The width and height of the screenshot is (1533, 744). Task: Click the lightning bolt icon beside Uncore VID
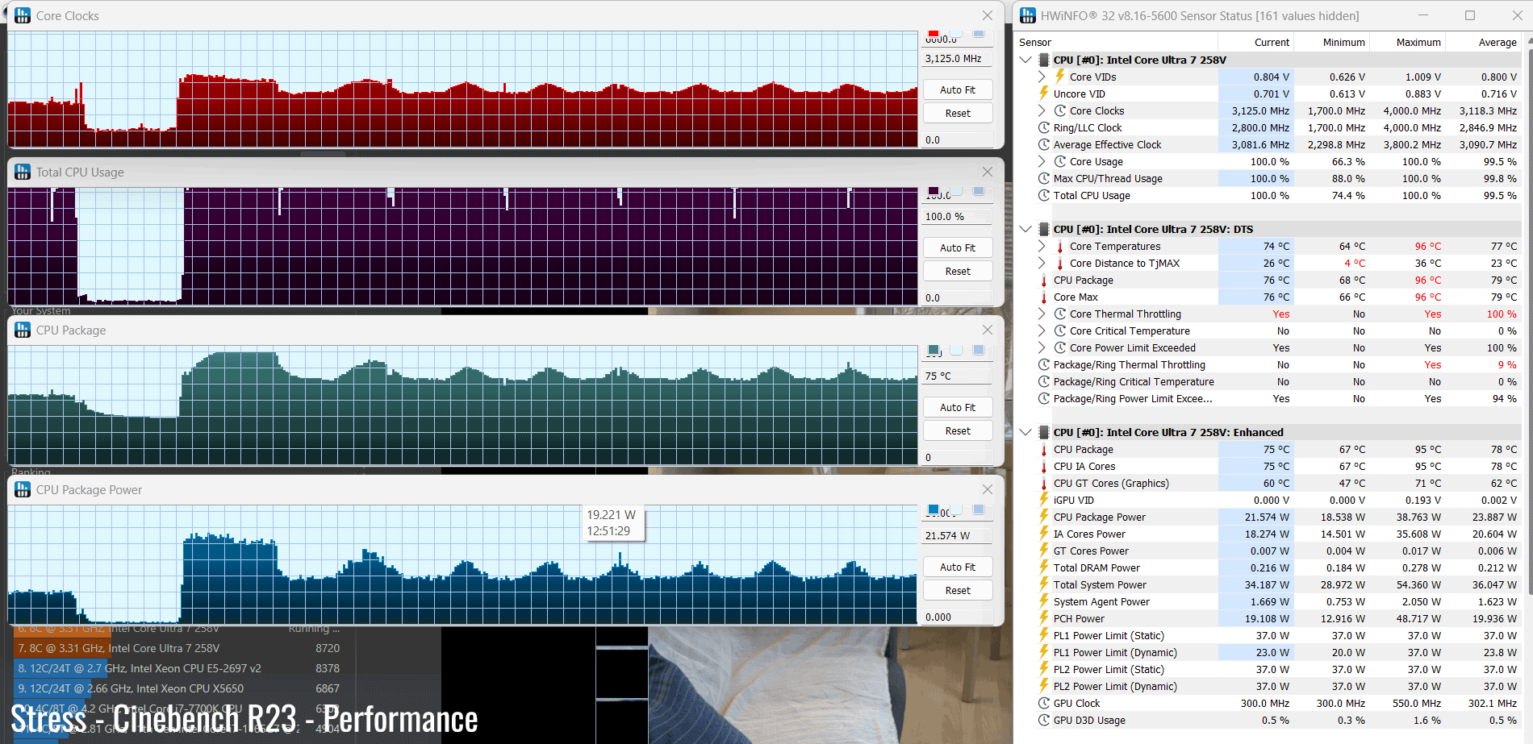[x=1044, y=94]
